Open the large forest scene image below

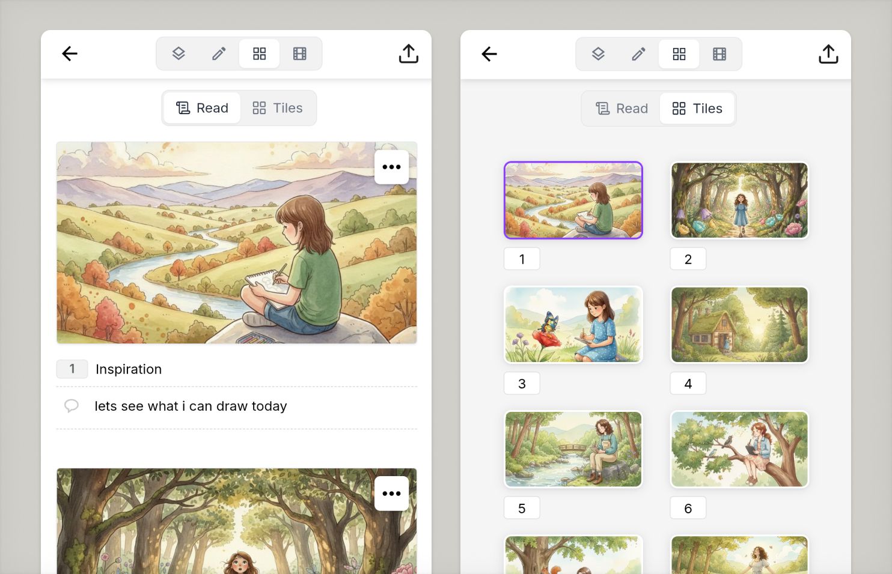click(237, 521)
